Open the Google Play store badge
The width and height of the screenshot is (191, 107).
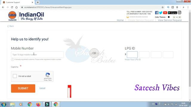tap(172, 13)
